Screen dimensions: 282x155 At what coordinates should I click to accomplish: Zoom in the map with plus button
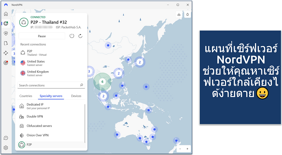click(187, 149)
